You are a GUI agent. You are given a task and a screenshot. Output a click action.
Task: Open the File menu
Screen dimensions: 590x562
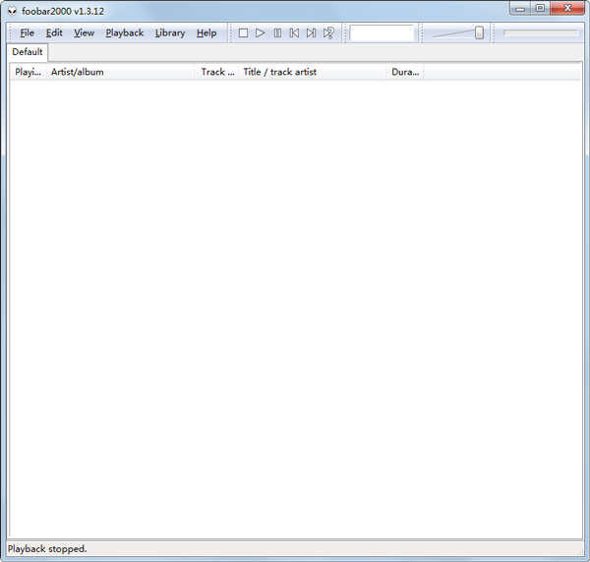click(x=28, y=33)
